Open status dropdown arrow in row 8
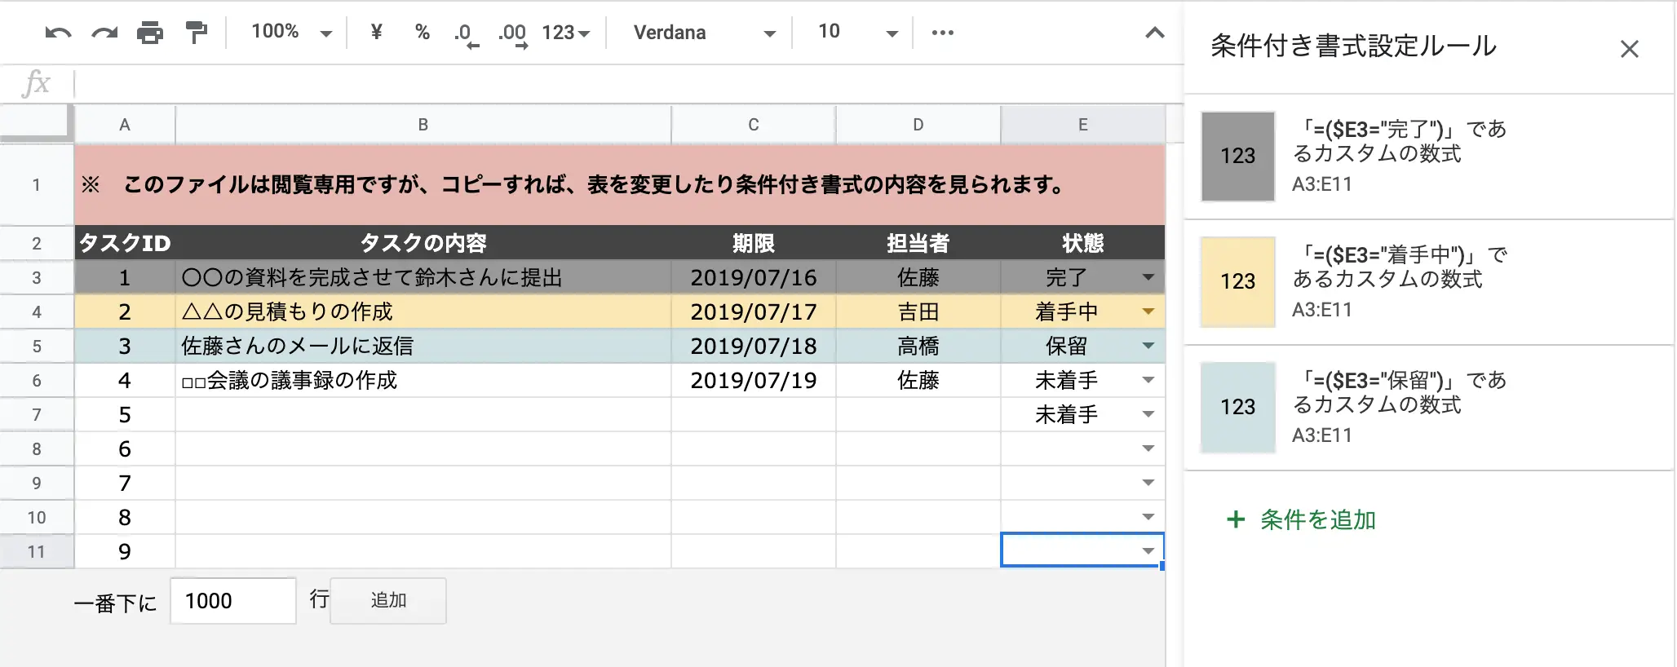Viewport: 1677px width, 667px height. click(x=1148, y=448)
